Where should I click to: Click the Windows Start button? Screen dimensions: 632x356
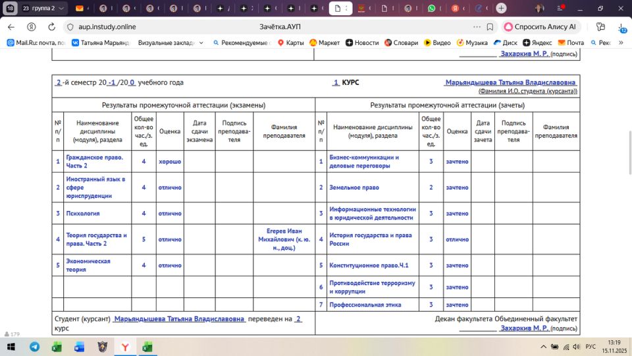11,347
